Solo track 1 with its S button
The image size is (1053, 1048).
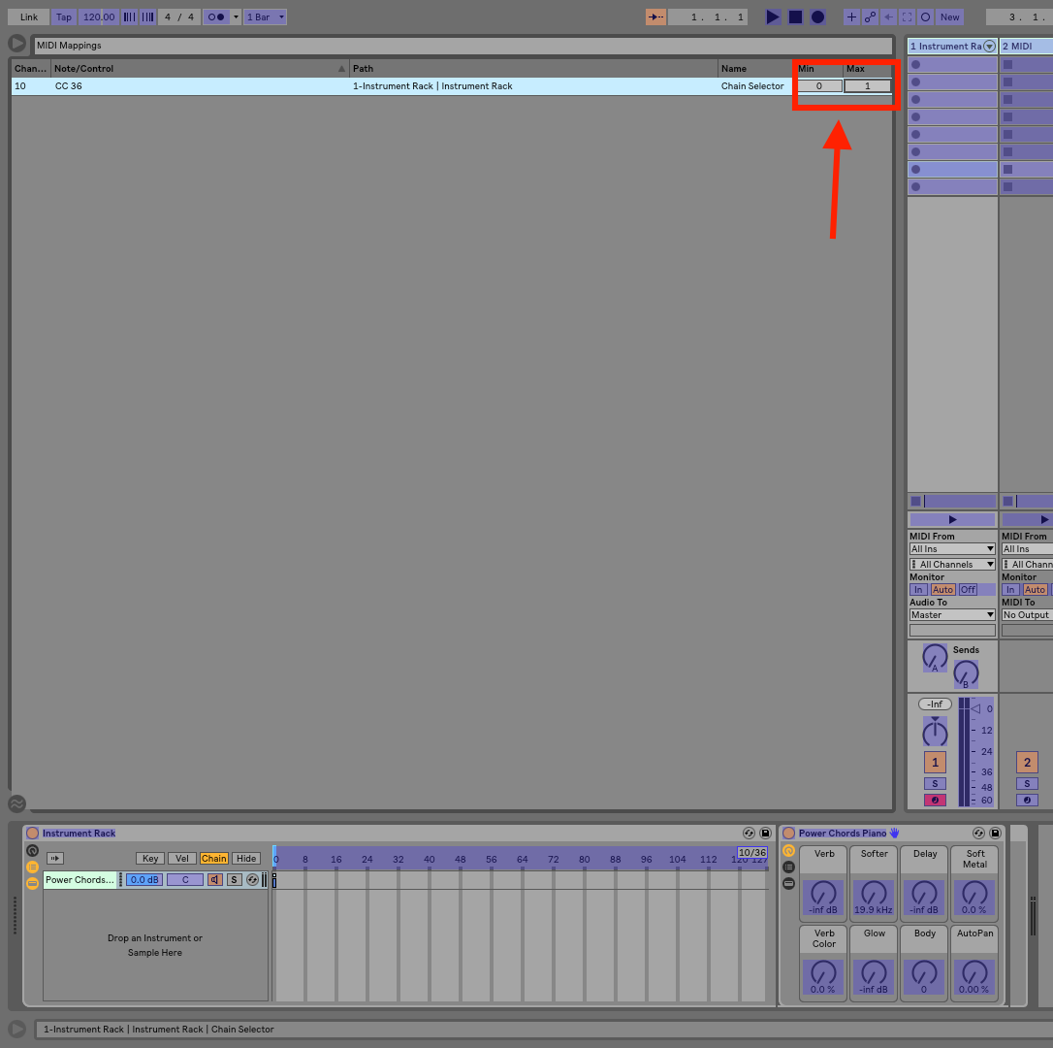point(935,783)
